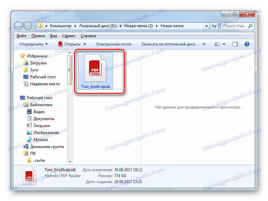This screenshot has width=268, height=201.
Task: Click the navigation pane scroll down arrow
Action: tap(70, 162)
